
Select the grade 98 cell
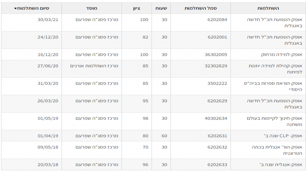point(145,118)
